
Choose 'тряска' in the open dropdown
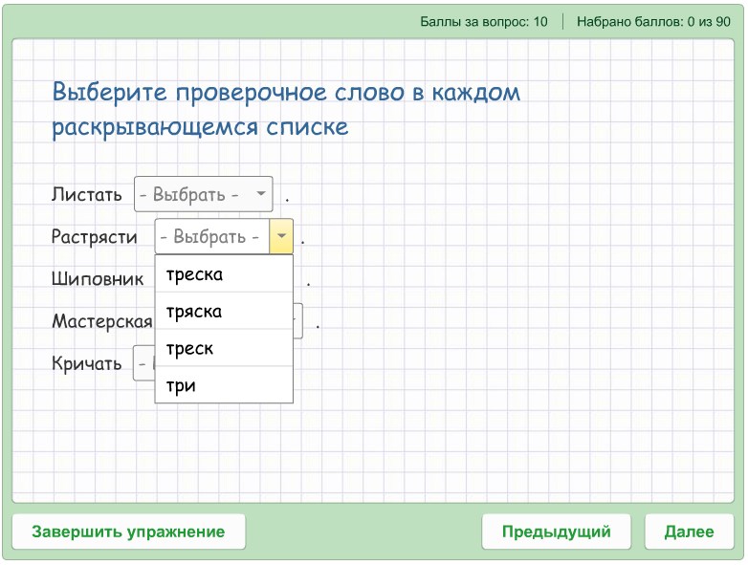[x=224, y=312]
